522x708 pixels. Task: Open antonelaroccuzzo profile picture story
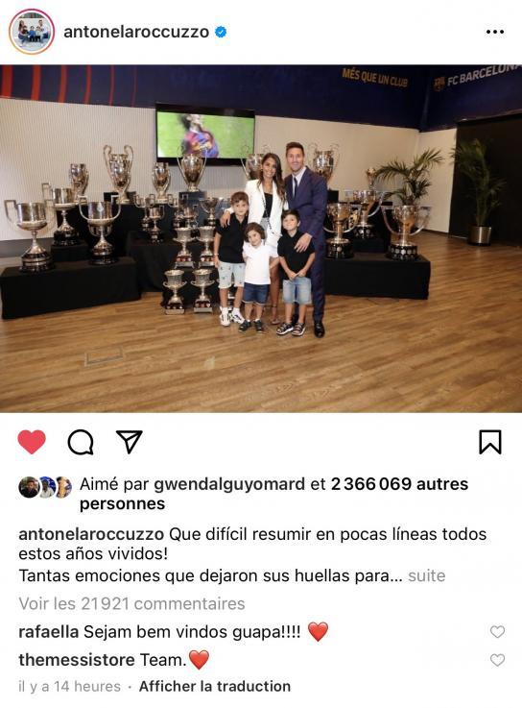[32, 32]
